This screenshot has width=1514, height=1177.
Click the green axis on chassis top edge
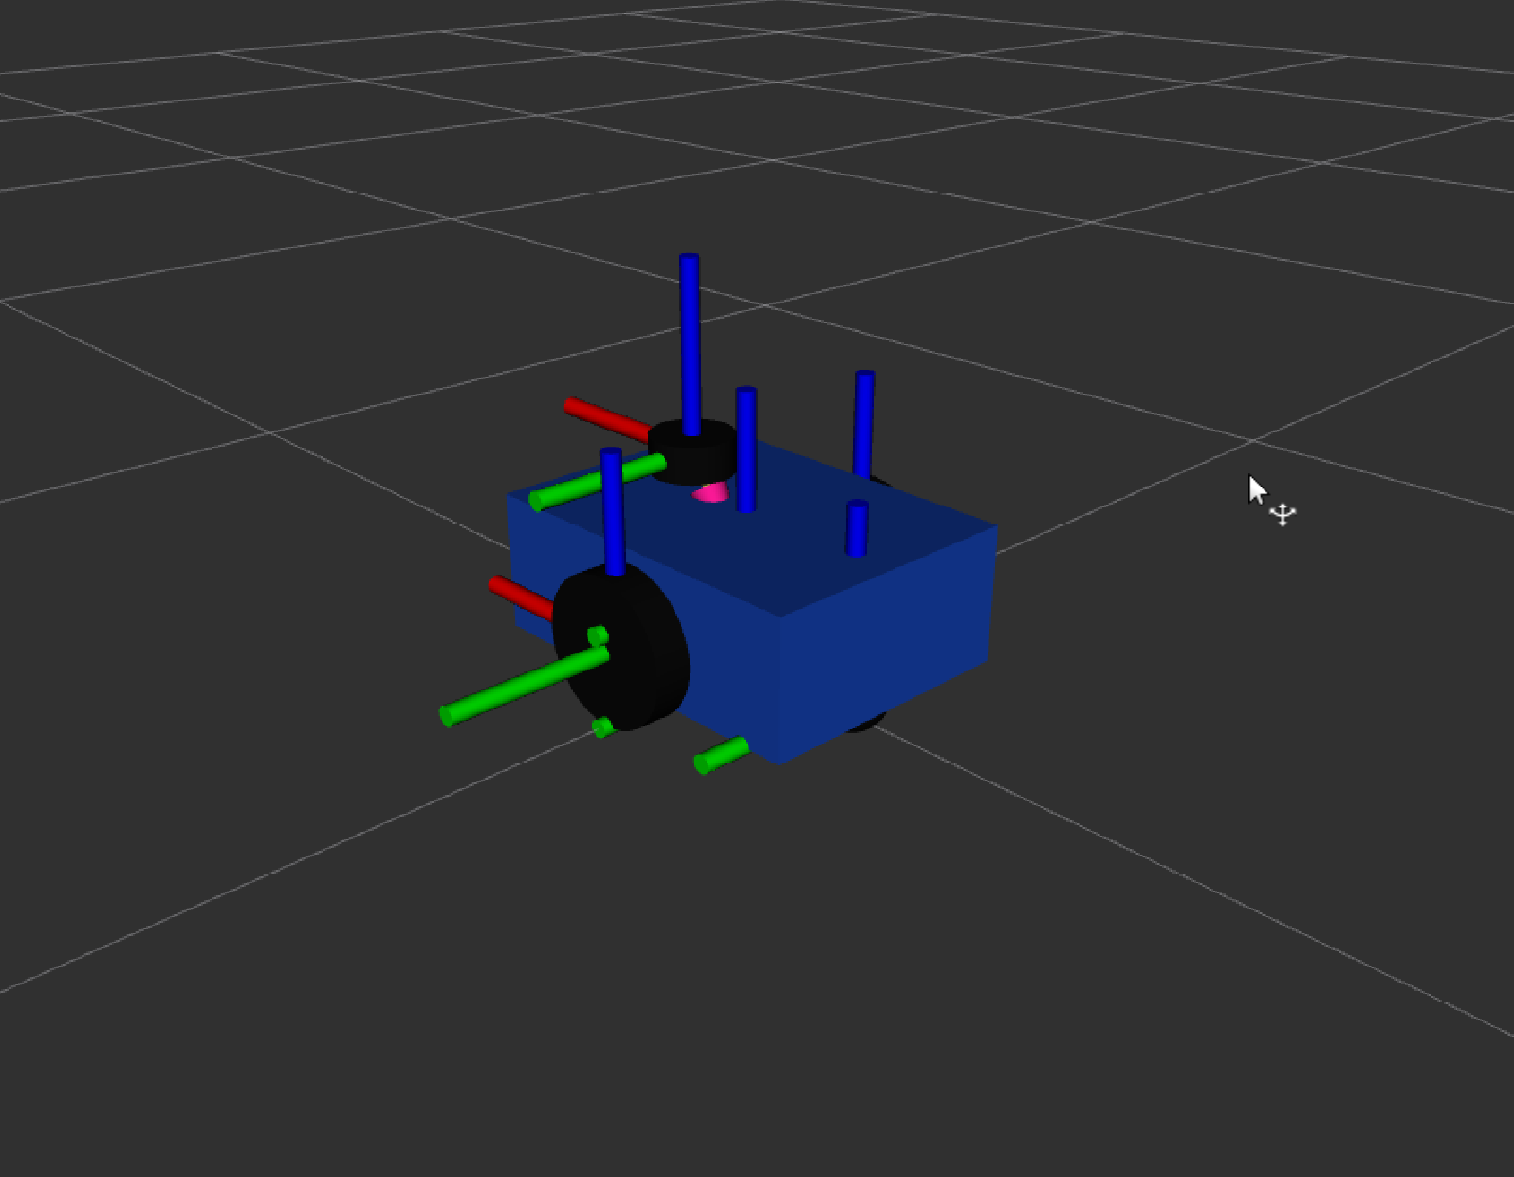[x=598, y=483]
